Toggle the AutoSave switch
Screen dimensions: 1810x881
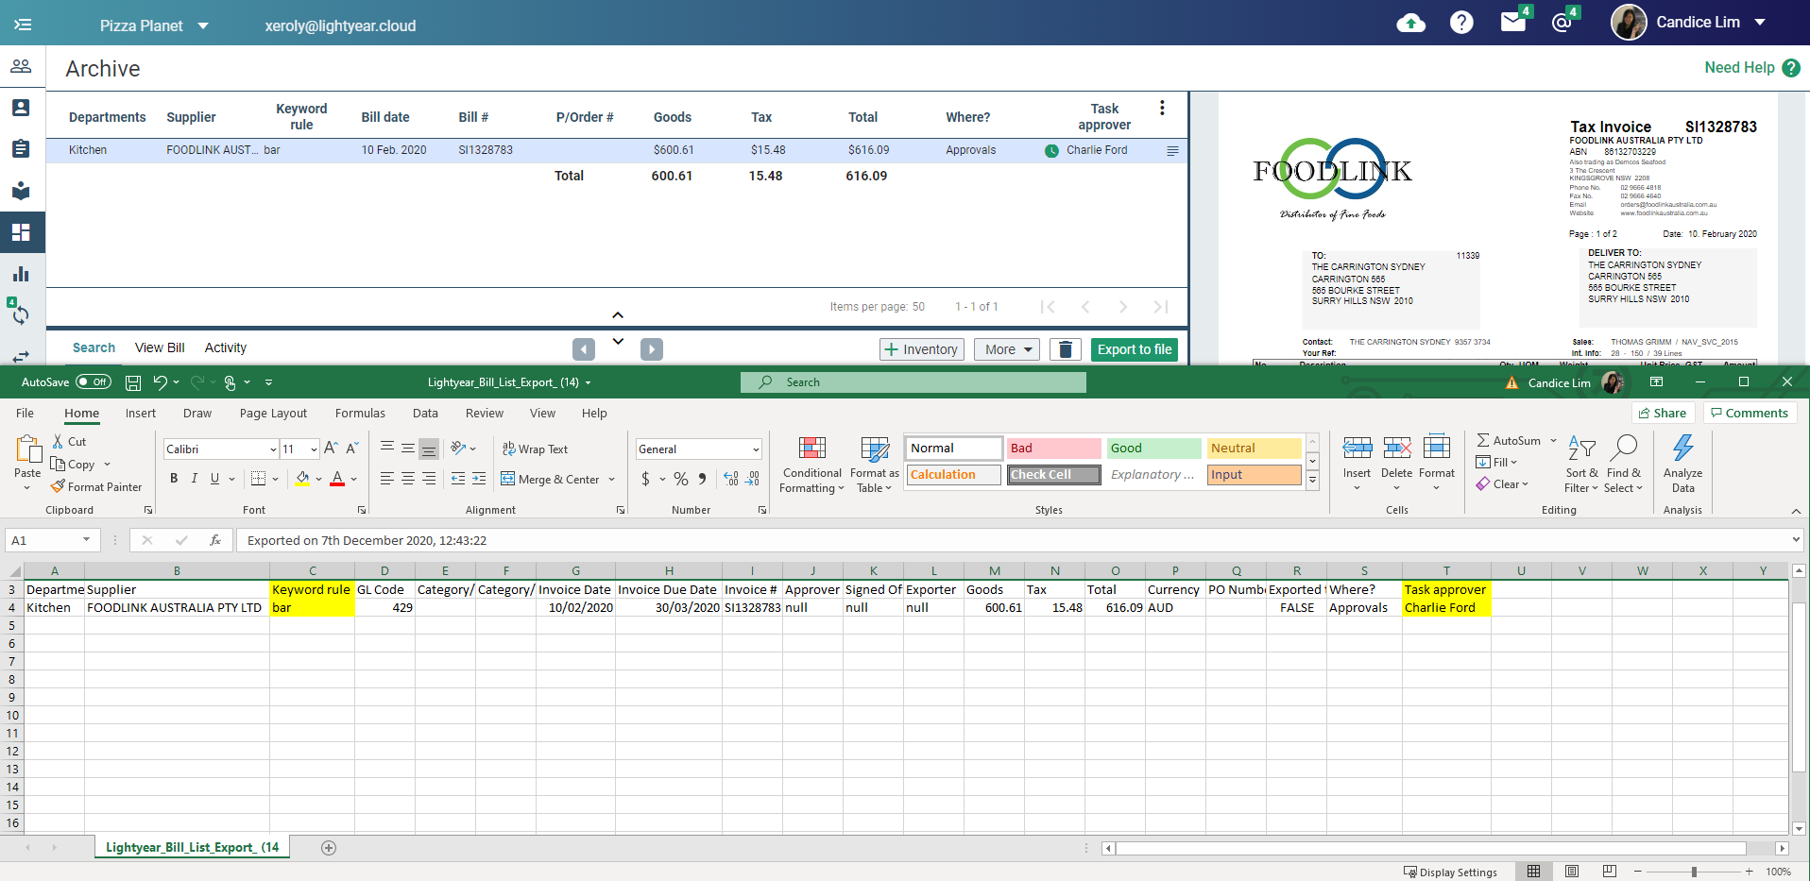pyautogui.click(x=94, y=382)
